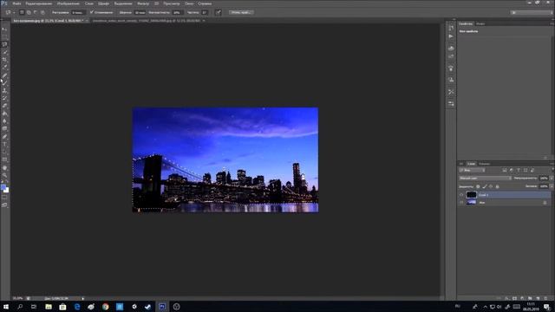Open File Explorer from the taskbar

pyautogui.click(x=49, y=307)
